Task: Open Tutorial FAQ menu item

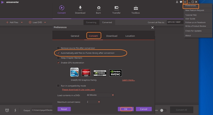Action: coord(191,15)
